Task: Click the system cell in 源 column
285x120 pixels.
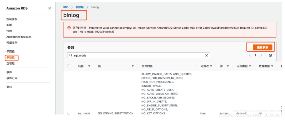Action: pos(224,113)
